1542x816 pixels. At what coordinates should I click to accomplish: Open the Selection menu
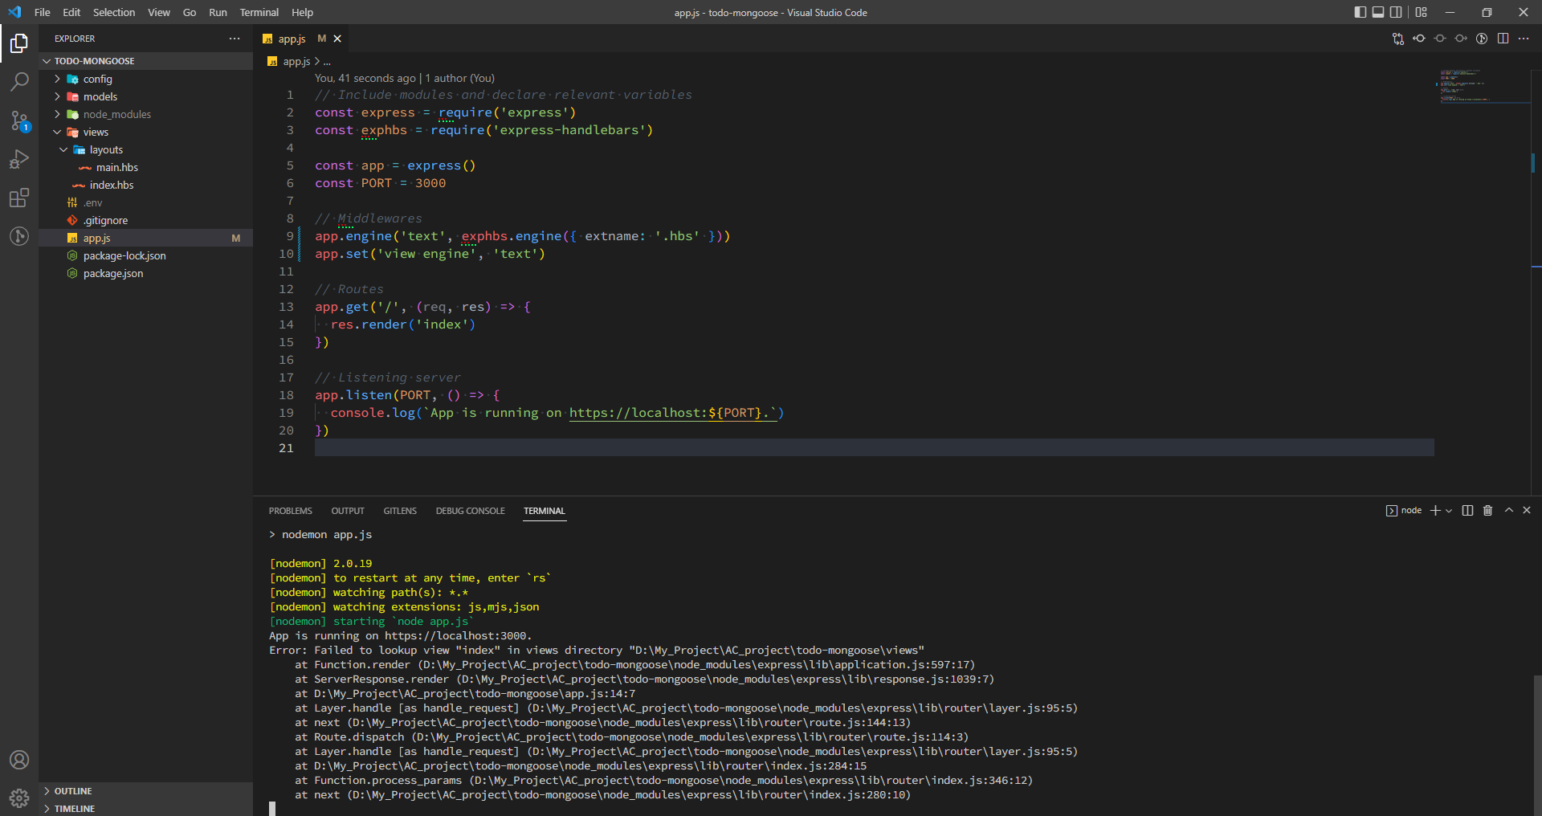114,12
